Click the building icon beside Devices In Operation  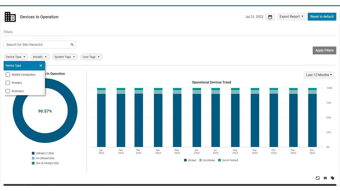click(x=10, y=17)
